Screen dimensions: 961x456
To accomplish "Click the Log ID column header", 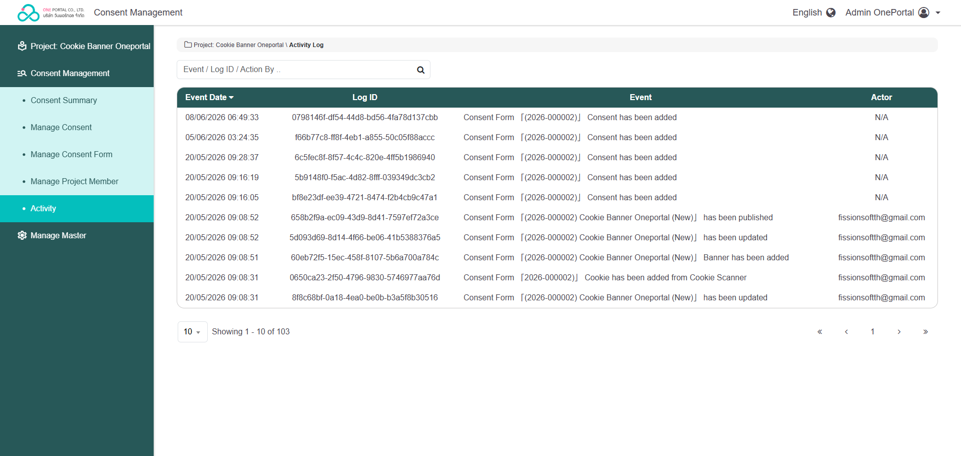I will pyautogui.click(x=365, y=98).
